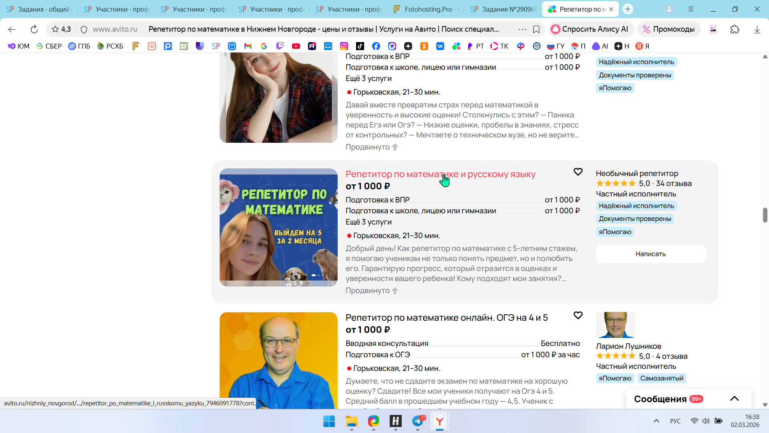Open Telegram from the Windows taskbar
This screenshot has height=433, width=769.
418,421
